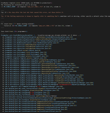
Task: Click CommandLineManager.java:168 run frame
Action: pyautogui.click(x=33, y=86)
